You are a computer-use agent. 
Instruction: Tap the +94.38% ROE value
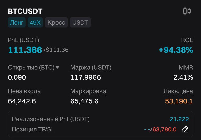point(176,50)
